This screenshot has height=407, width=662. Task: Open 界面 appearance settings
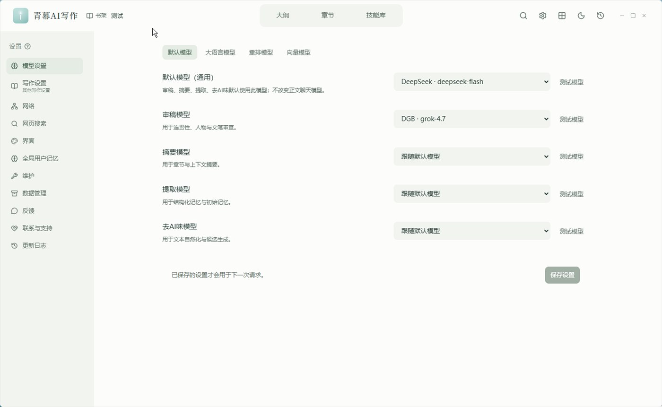pyautogui.click(x=45, y=141)
